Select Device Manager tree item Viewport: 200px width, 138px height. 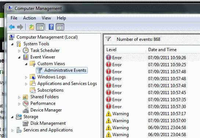click(x=46, y=110)
